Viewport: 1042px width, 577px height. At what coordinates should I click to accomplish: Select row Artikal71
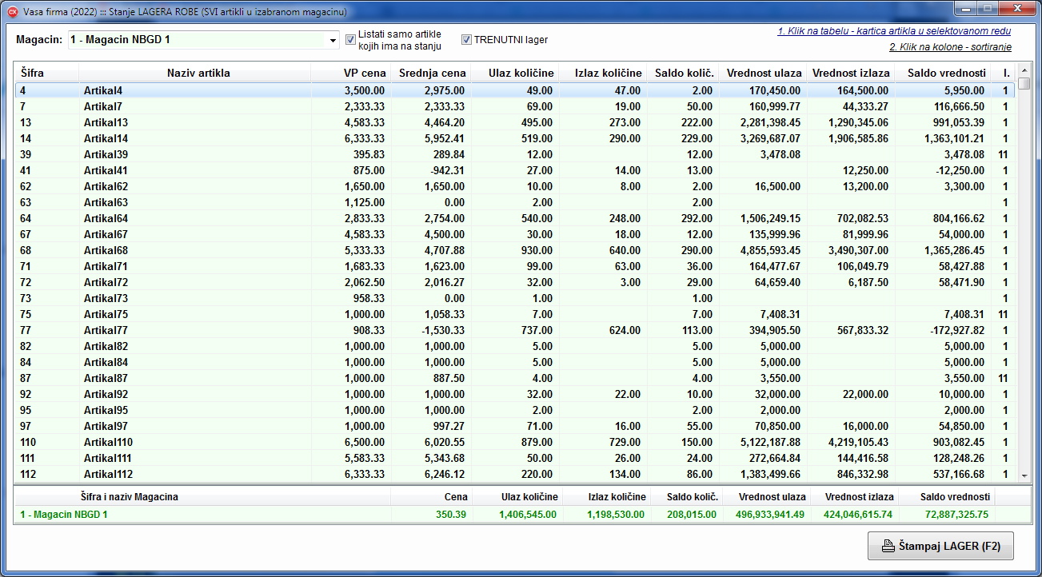pos(515,266)
